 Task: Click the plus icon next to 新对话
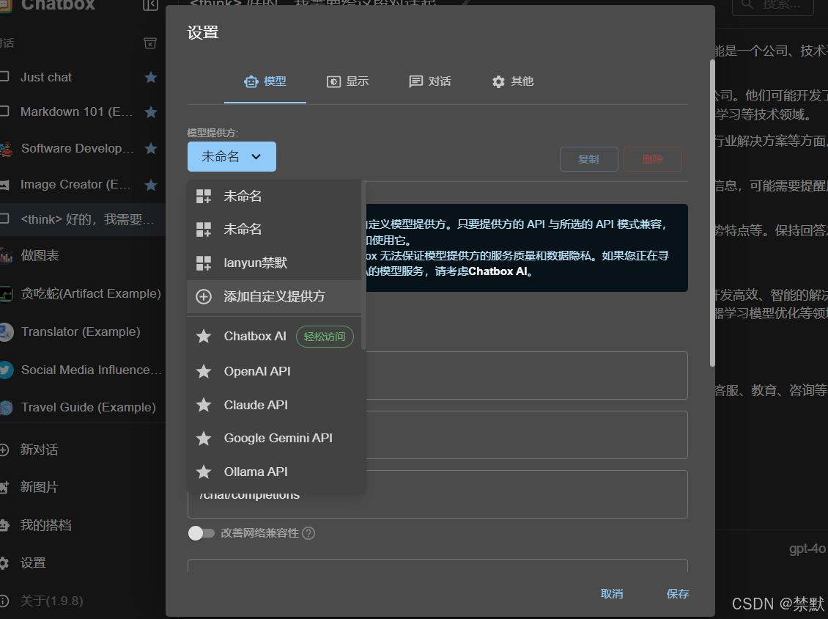coord(4,450)
